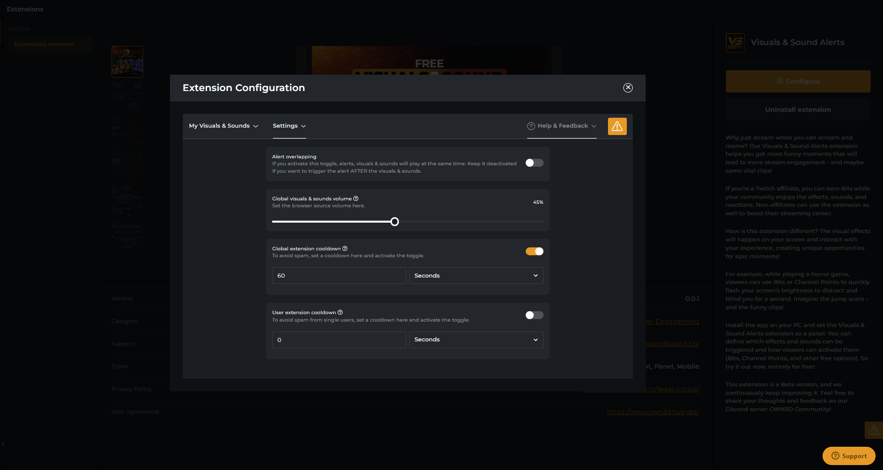Viewport: 883px width, 470px height.
Task: Click the Configure button behind the dialog
Action: tap(798, 81)
